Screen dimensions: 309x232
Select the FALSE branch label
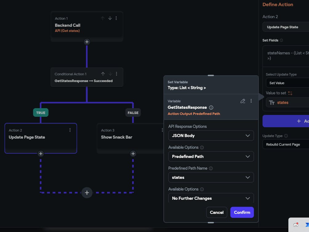tap(133, 112)
